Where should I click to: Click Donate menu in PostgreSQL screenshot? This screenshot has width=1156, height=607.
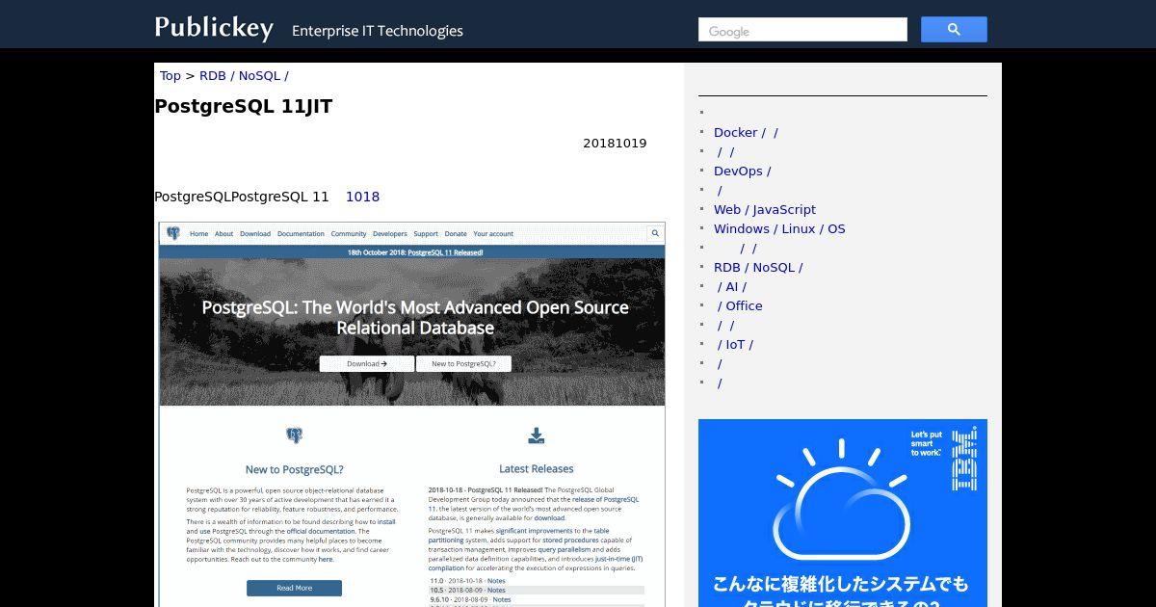click(456, 234)
